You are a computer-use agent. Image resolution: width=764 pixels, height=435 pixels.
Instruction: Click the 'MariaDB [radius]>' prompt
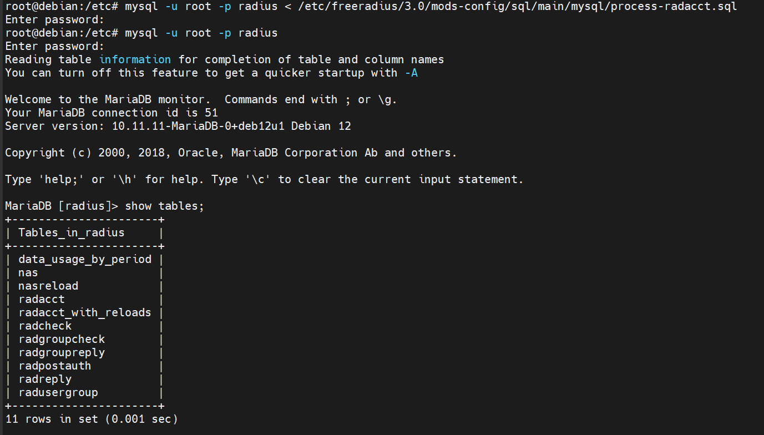(62, 206)
